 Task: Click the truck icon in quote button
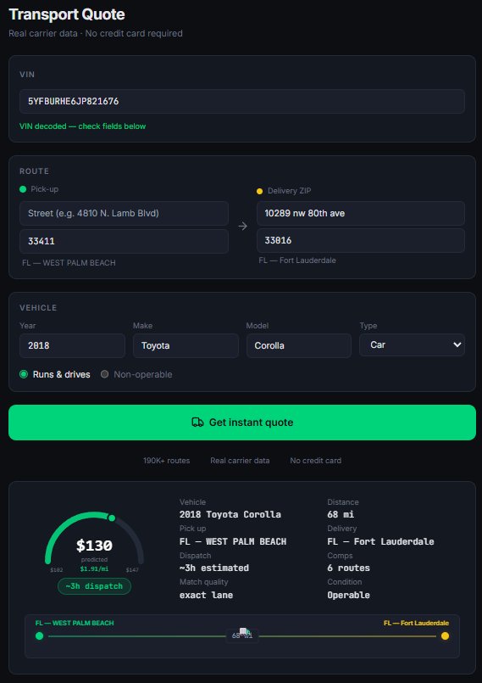pyautogui.click(x=197, y=422)
